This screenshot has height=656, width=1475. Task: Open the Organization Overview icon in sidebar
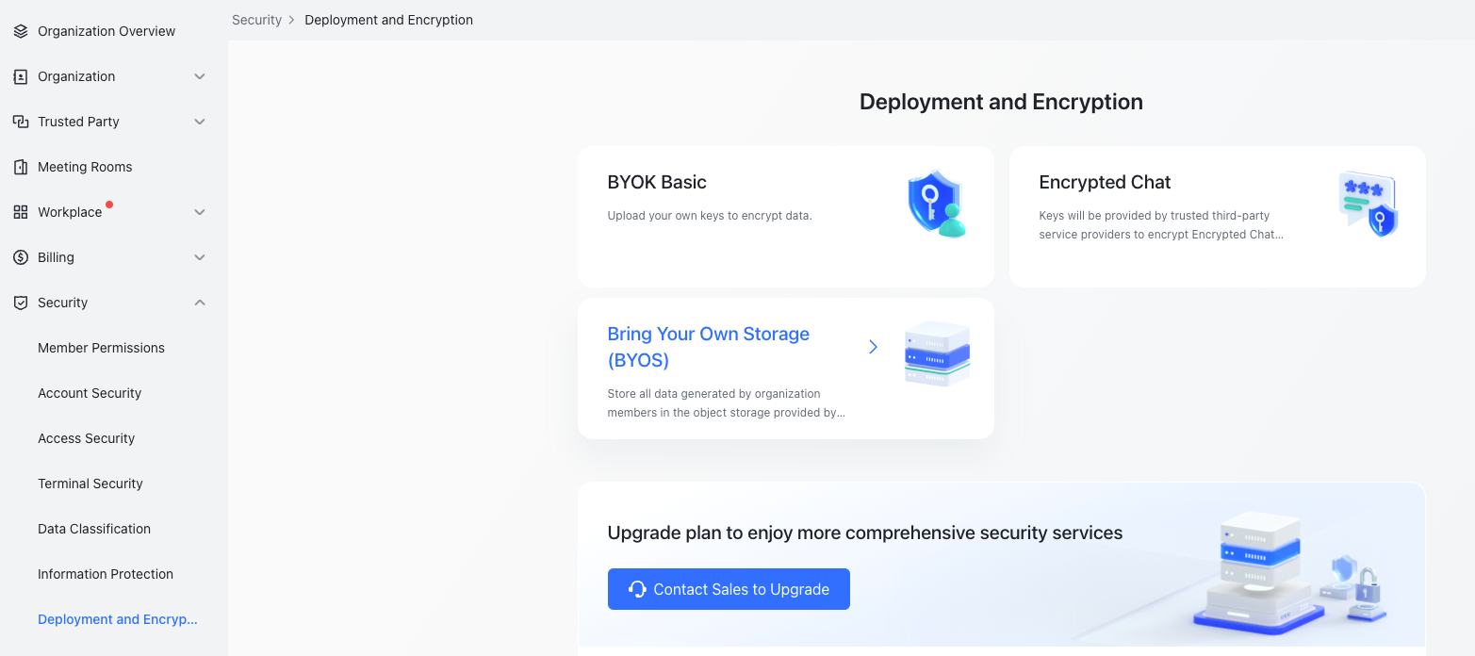[x=20, y=30]
